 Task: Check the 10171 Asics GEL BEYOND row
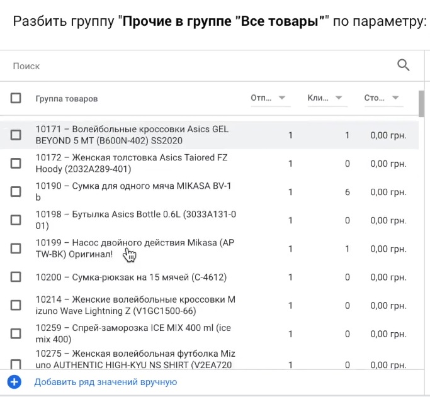(16, 135)
